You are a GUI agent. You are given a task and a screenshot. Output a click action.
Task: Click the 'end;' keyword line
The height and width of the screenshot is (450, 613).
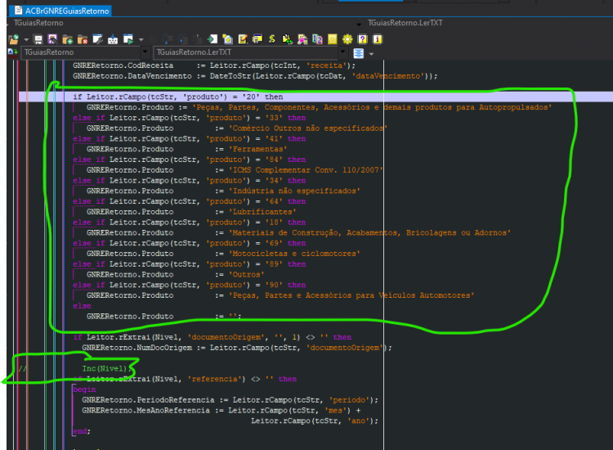(x=82, y=431)
